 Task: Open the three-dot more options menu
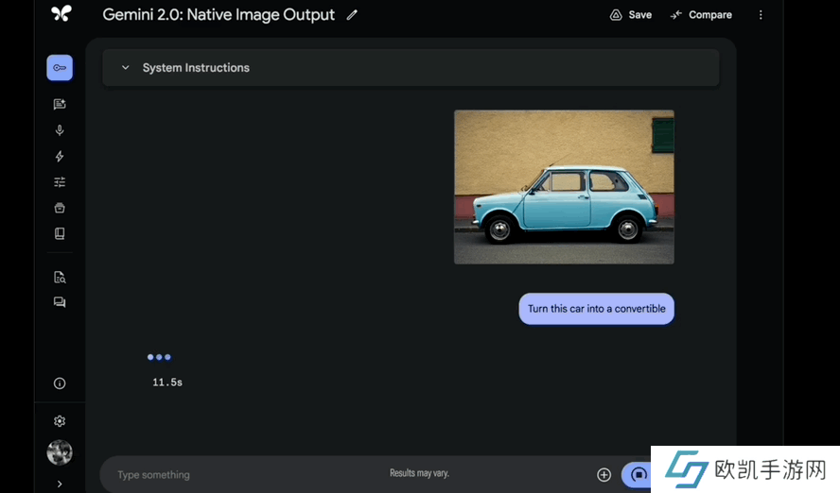point(761,15)
